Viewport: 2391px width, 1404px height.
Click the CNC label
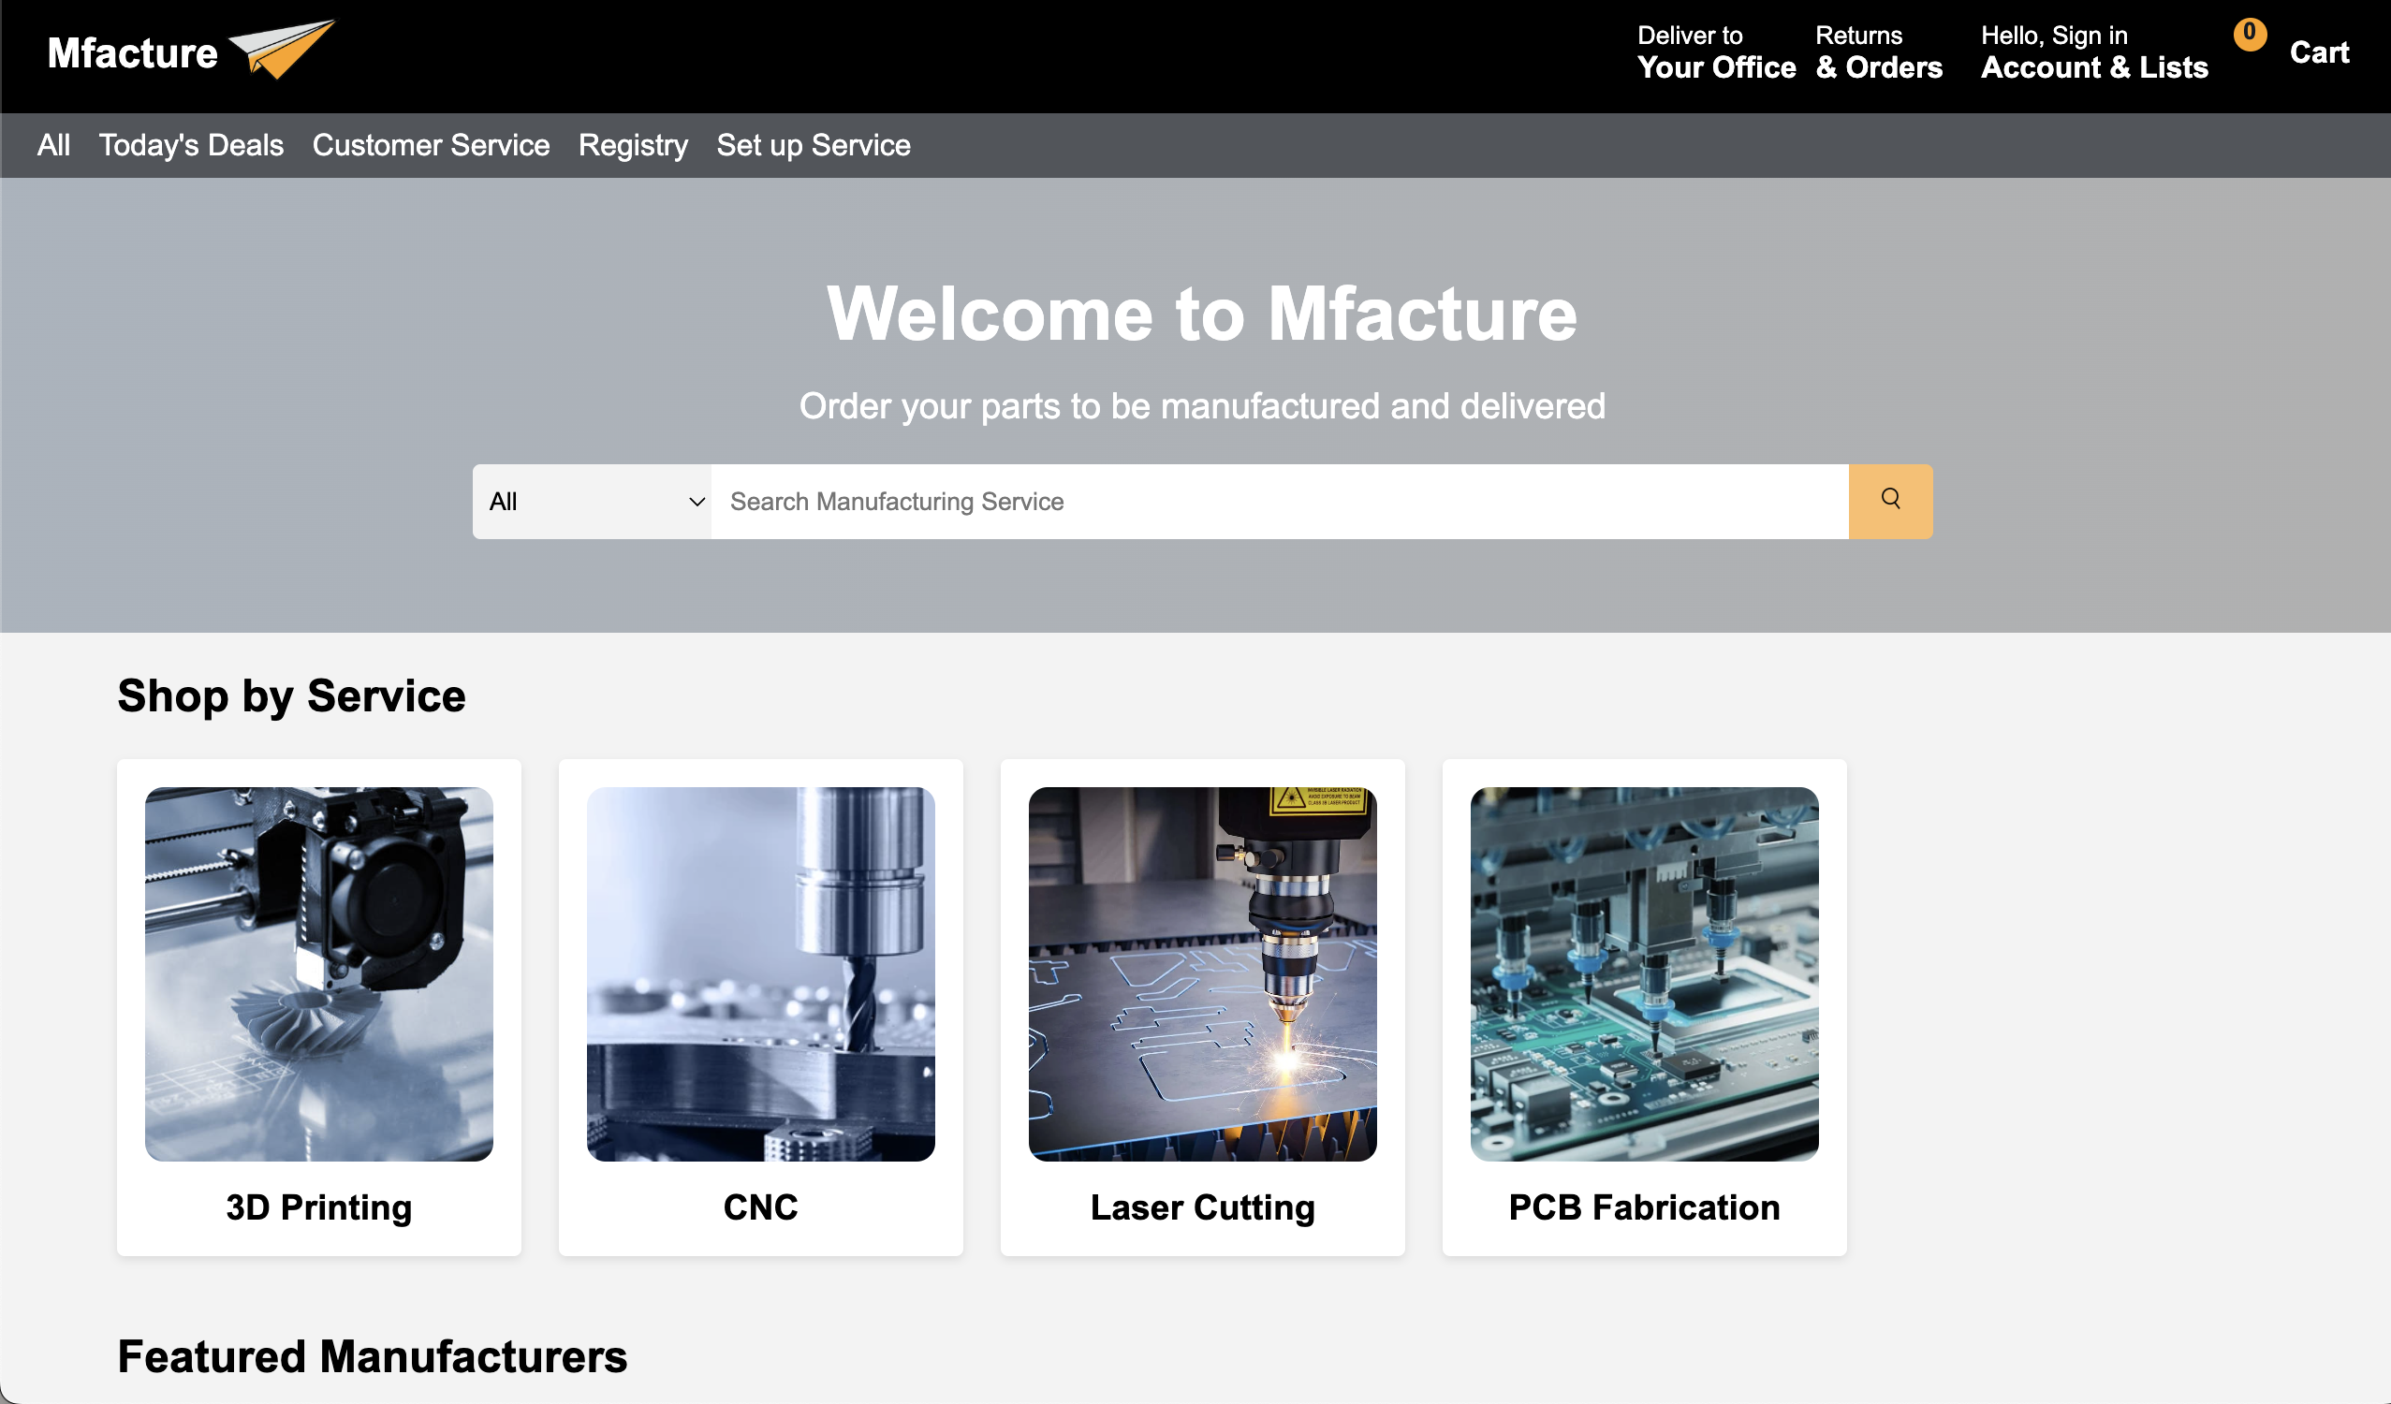[761, 1207]
